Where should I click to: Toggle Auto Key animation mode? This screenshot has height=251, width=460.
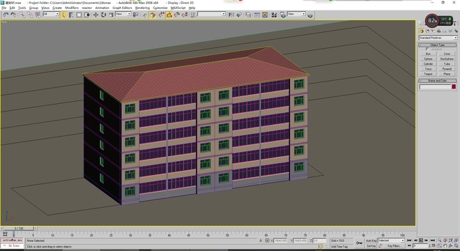click(x=371, y=241)
